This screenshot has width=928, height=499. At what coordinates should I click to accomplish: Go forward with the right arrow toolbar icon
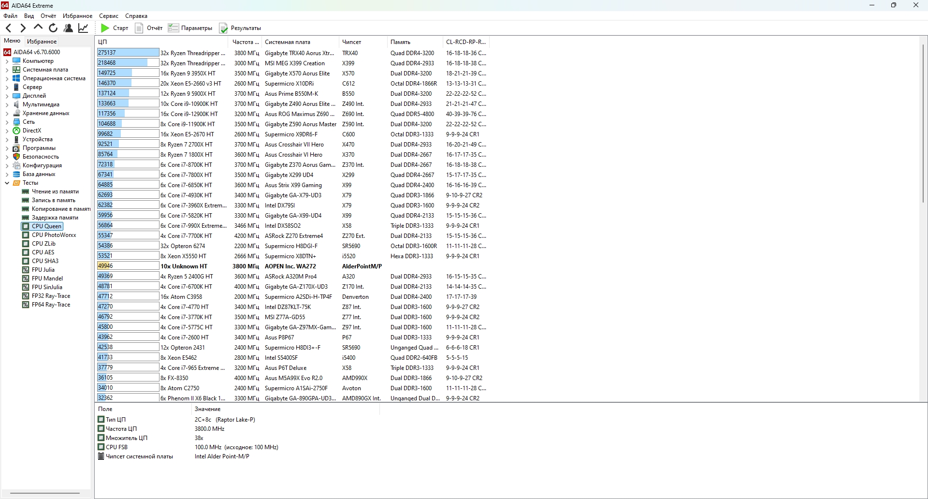tap(23, 28)
